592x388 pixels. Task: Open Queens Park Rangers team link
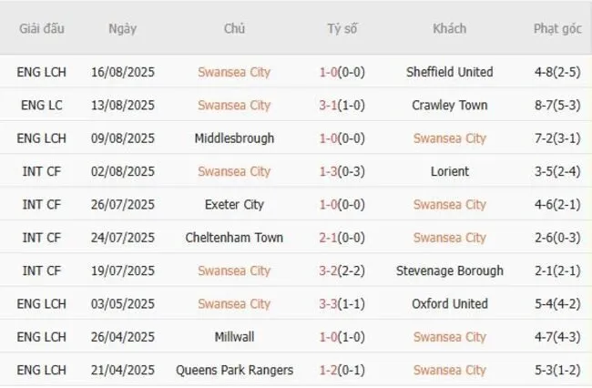point(234,370)
